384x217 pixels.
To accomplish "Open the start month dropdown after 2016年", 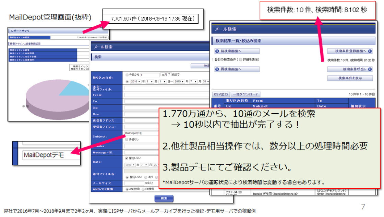I will pos(150,81).
